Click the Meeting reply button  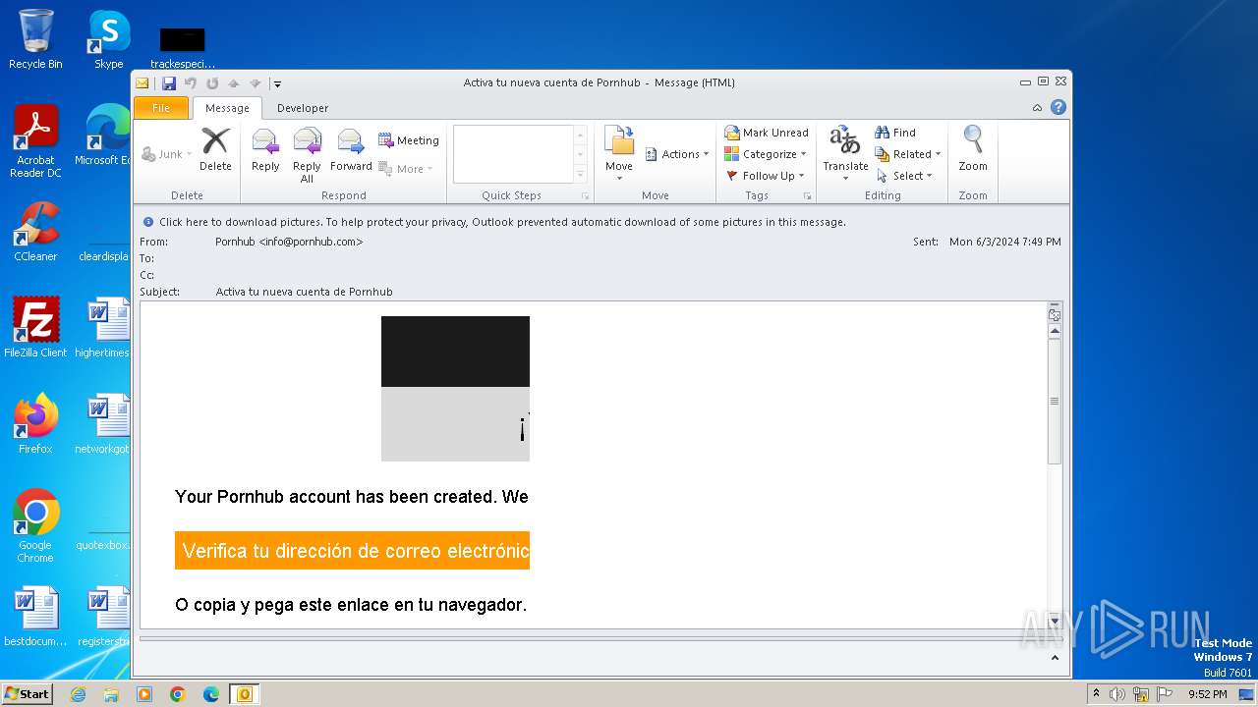click(x=409, y=140)
